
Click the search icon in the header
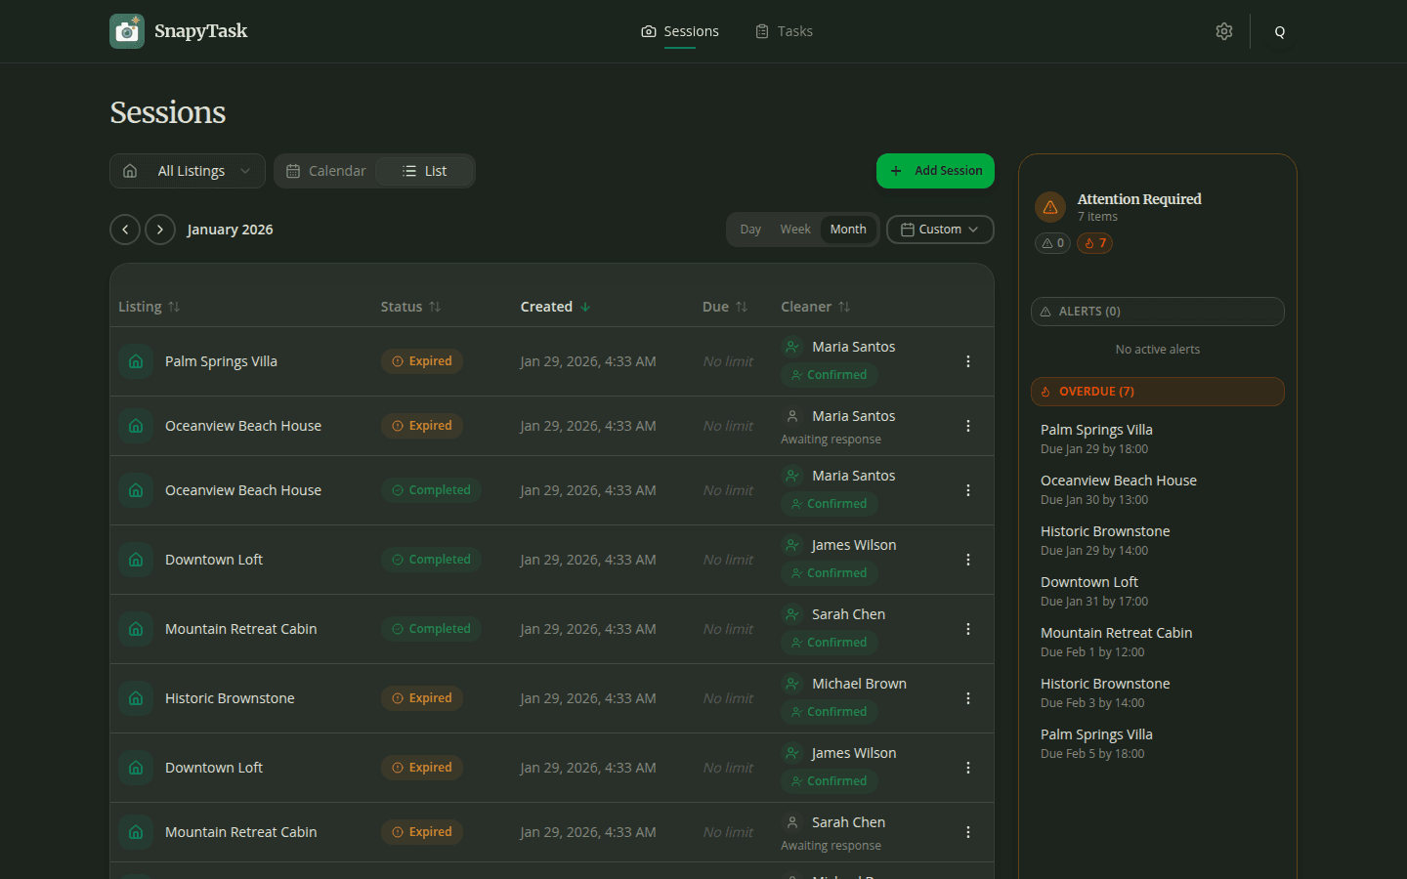point(1279,30)
